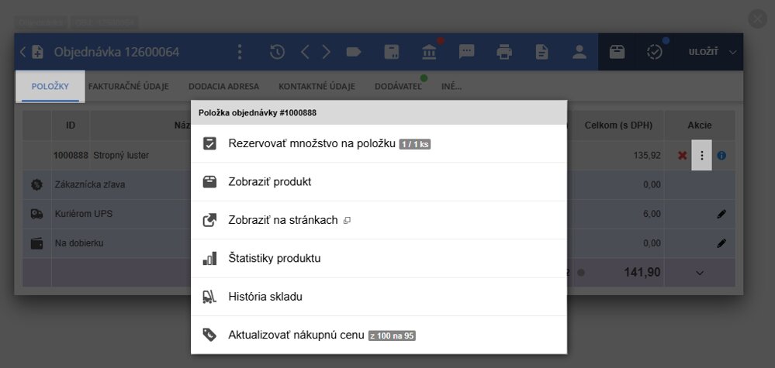775x368 pixels.
Task: Click the Položka objednávky #1000888 popup header
Action: 379,112
